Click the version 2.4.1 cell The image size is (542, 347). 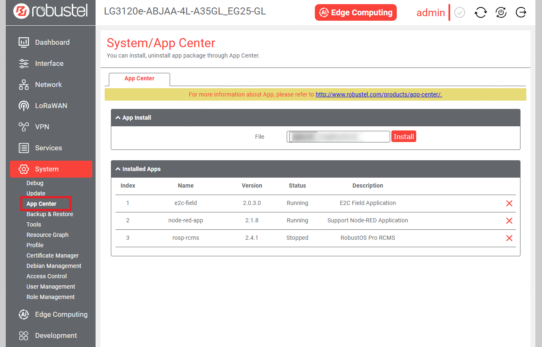[x=252, y=238]
